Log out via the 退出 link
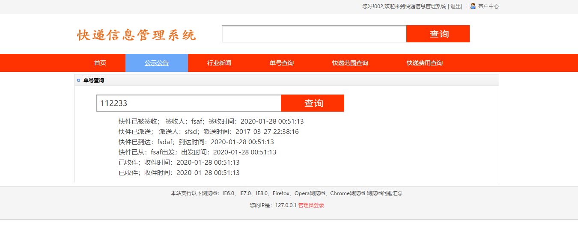This screenshot has width=578, height=234. pos(456,6)
